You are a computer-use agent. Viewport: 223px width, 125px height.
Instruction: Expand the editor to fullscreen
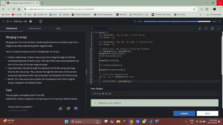219,29
